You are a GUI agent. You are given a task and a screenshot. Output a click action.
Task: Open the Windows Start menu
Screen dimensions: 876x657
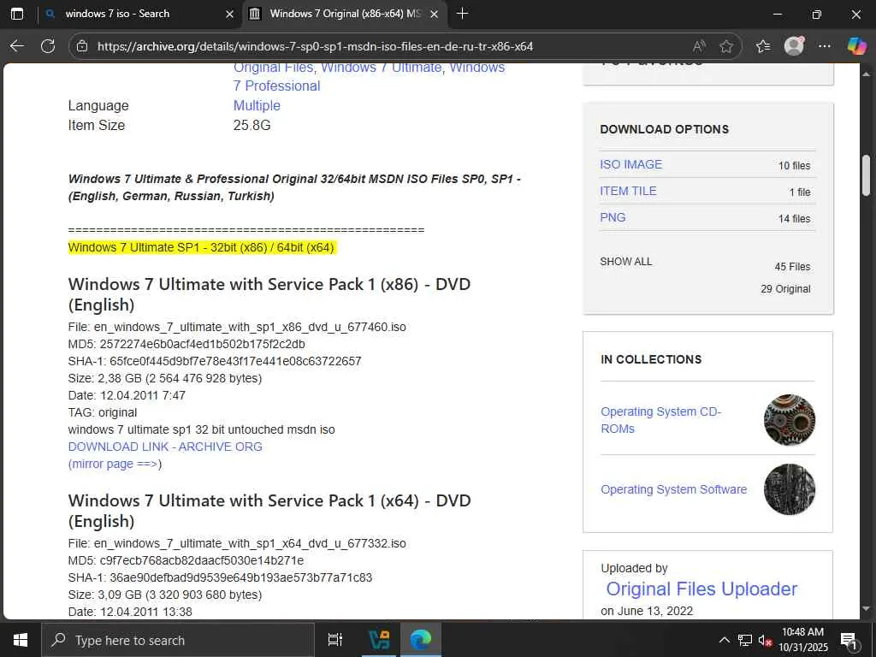[x=21, y=640]
